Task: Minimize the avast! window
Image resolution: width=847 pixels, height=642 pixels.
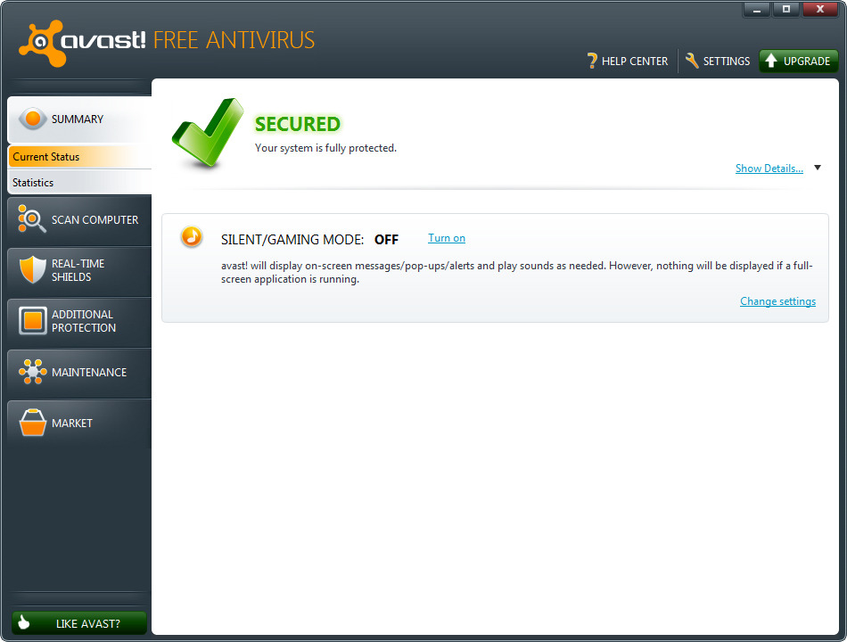Action: [756, 9]
